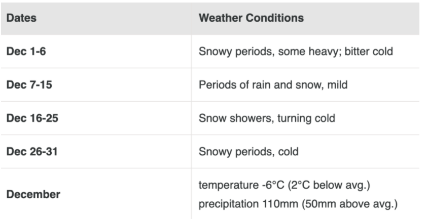Select the Dec 1-6 date cell
427x219 pixels.
[x=96, y=52]
